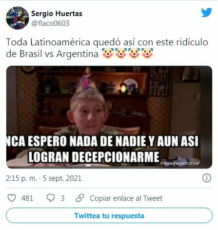Click the last clown emoji in the tweet
The height and width of the screenshot is (230, 218).
pos(147,53)
